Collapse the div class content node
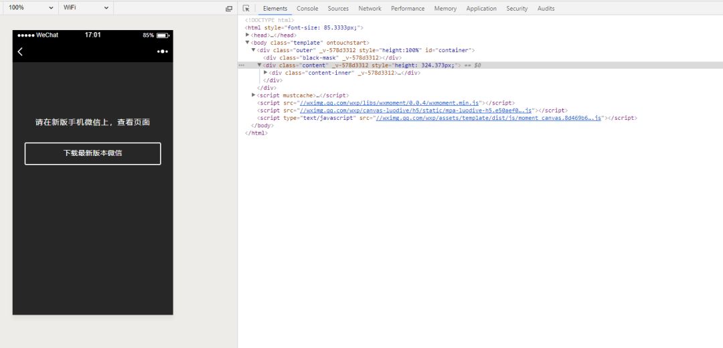The width and height of the screenshot is (723, 348). point(259,65)
